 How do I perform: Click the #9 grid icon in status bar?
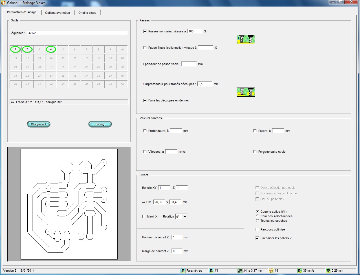271,270
